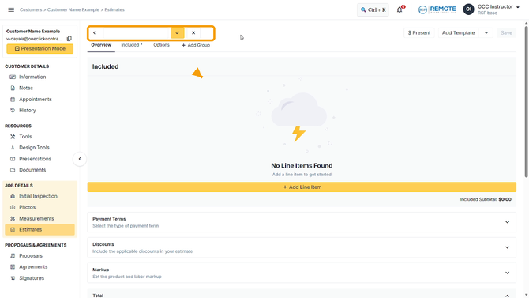Open the Add Template dropdown arrow

pos(486,32)
